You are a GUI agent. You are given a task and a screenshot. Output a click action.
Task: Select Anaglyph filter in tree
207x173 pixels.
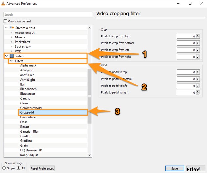(x=27, y=70)
